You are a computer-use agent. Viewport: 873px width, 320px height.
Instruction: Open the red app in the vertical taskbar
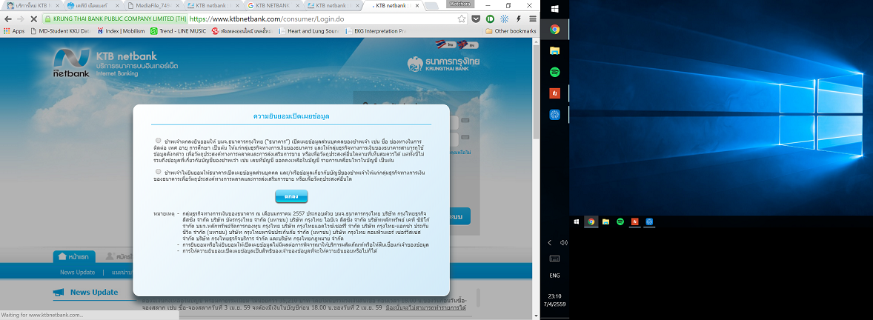coord(554,93)
